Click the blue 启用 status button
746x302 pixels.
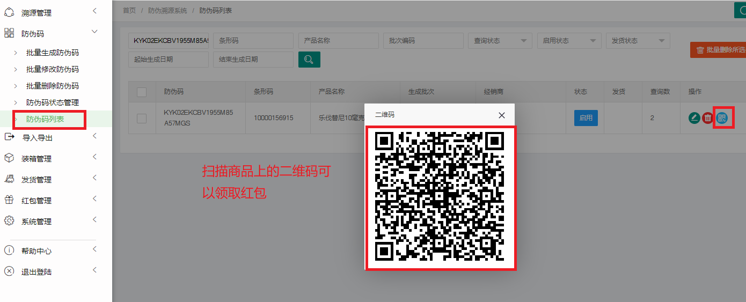coord(586,118)
